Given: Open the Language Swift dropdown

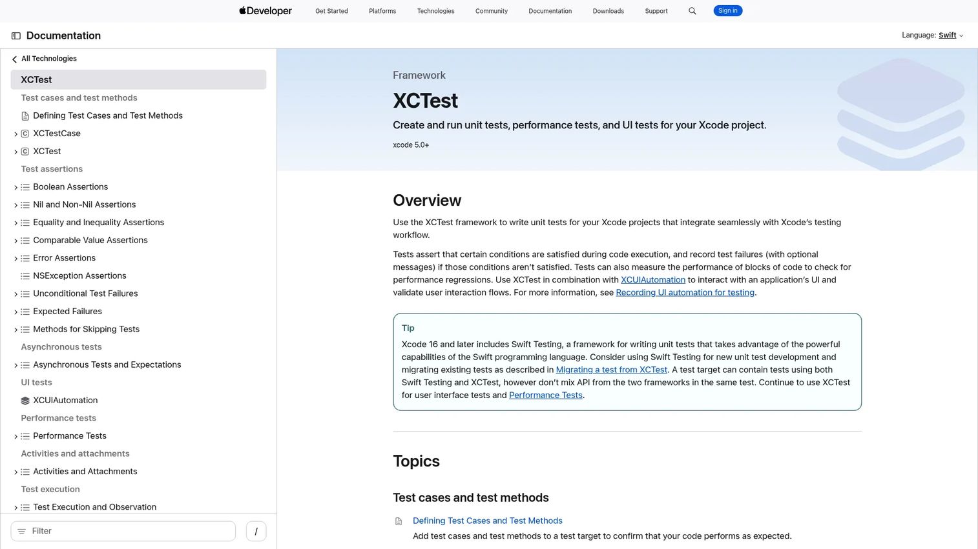Looking at the screenshot, I should pos(951,35).
